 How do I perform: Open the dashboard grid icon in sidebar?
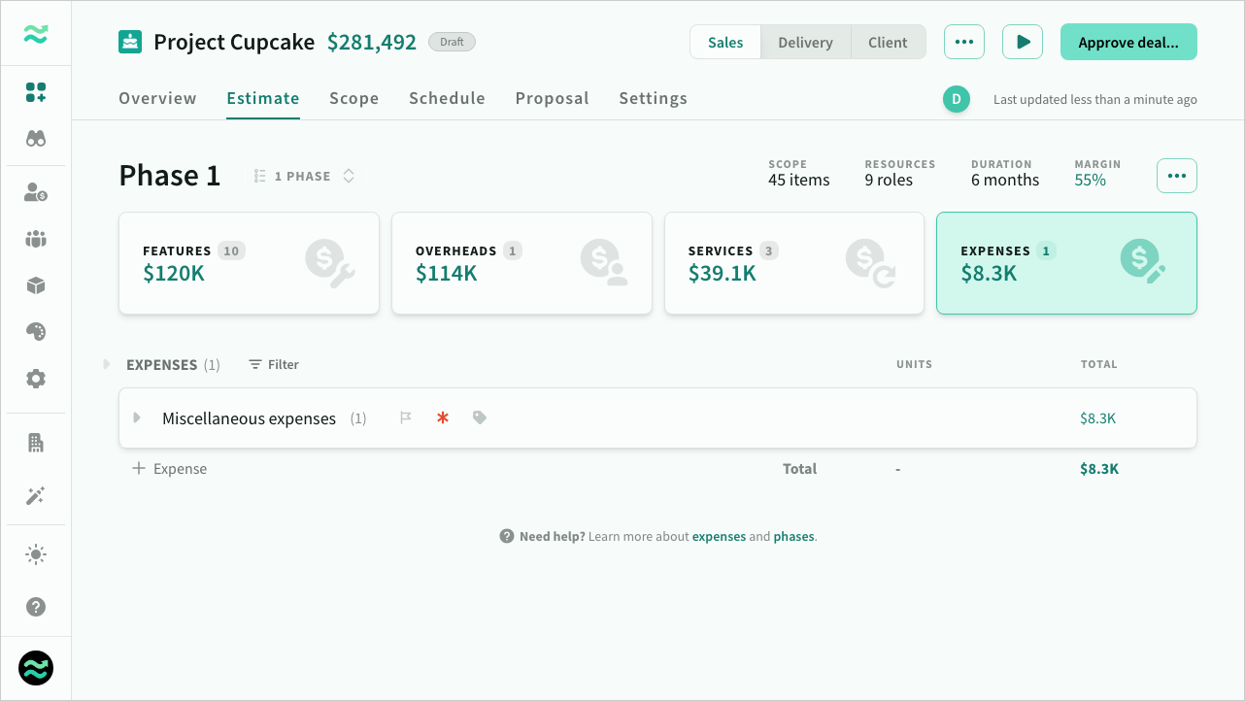36,93
